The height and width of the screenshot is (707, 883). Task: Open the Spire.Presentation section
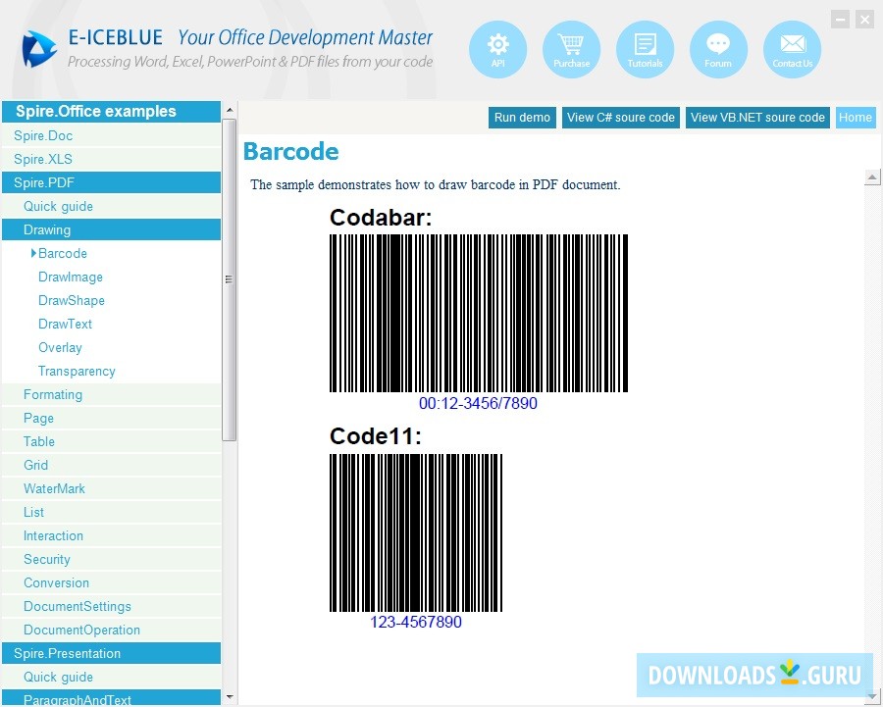(x=112, y=653)
